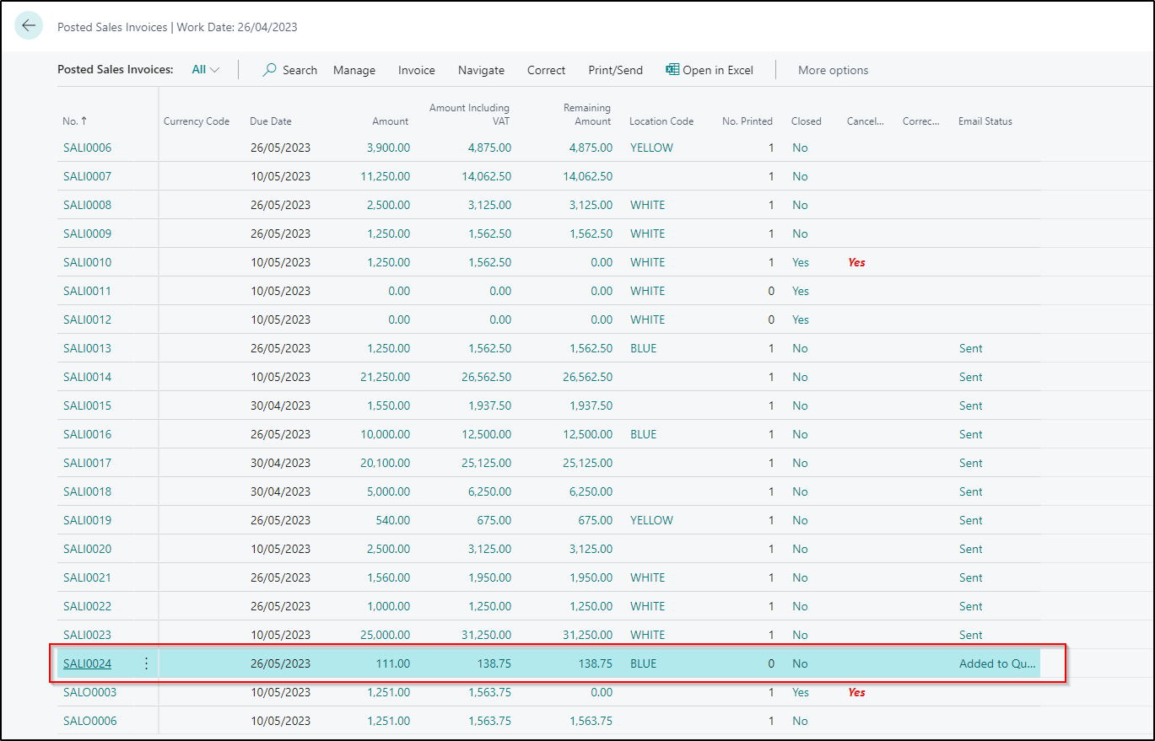The width and height of the screenshot is (1155, 741).
Task: Open the Print/Send menu
Action: pyautogui.click(x=615, y=70)
